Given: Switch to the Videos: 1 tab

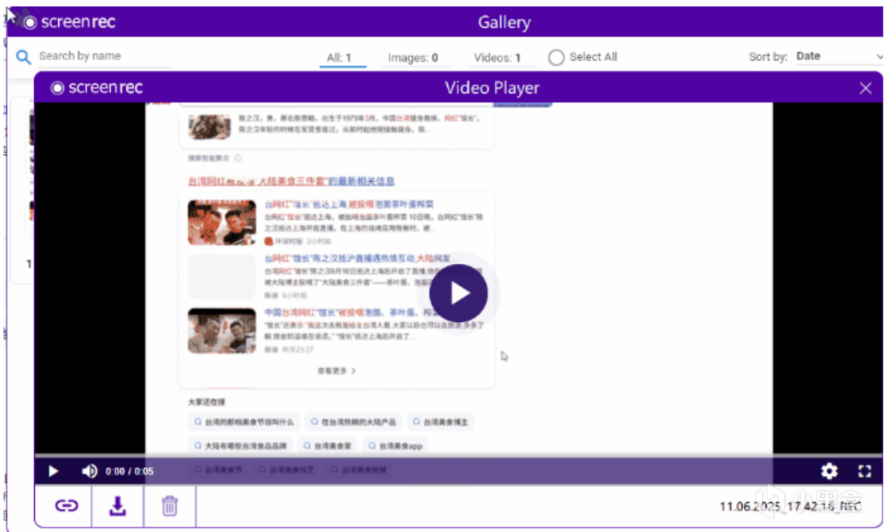Looking at the screenshot, I should pos(497,58).
